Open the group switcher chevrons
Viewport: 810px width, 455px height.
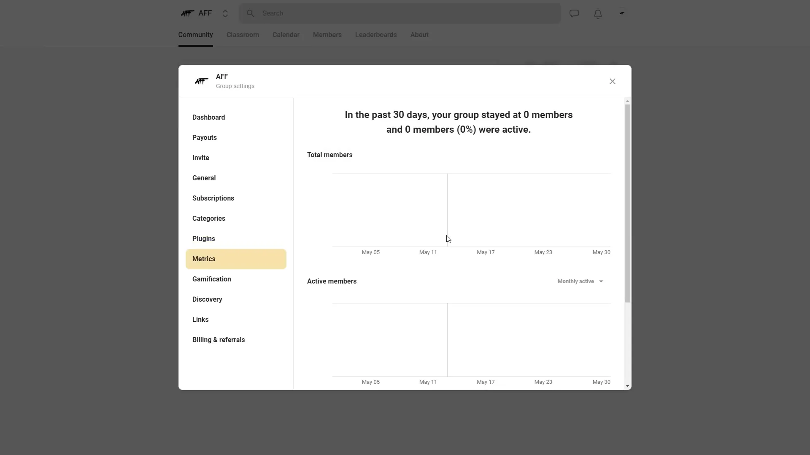coord(225,13)
